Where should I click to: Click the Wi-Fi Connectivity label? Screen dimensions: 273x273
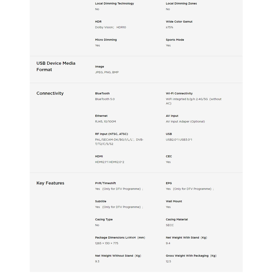pyautogui.click(x=179, y=94)
